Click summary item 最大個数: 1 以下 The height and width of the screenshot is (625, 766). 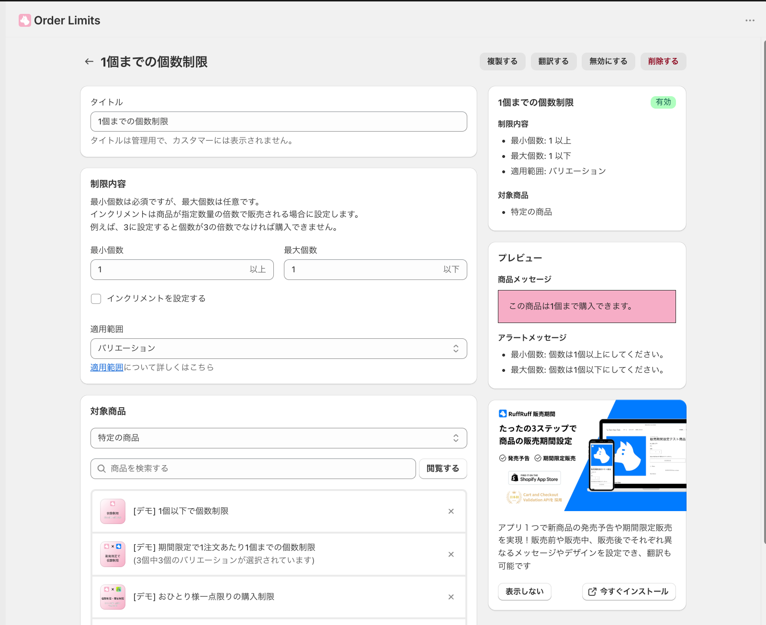coord(541,156)
